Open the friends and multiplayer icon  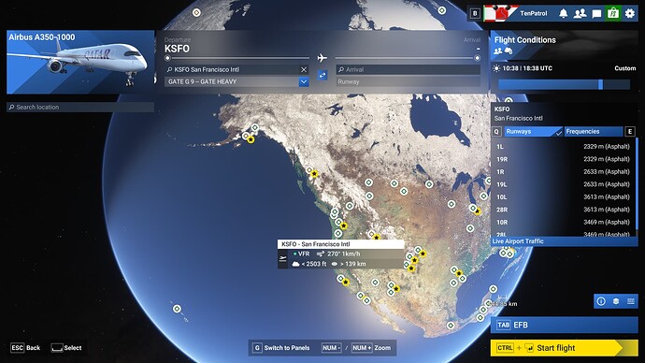point(580,13)
